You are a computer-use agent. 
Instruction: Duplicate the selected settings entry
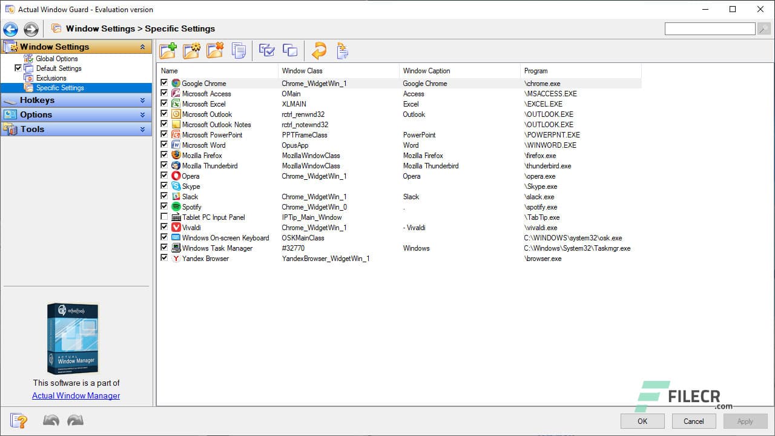239,51
